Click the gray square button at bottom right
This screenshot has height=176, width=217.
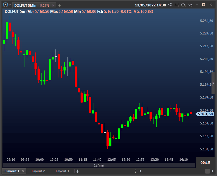click(x=208, y=171)
